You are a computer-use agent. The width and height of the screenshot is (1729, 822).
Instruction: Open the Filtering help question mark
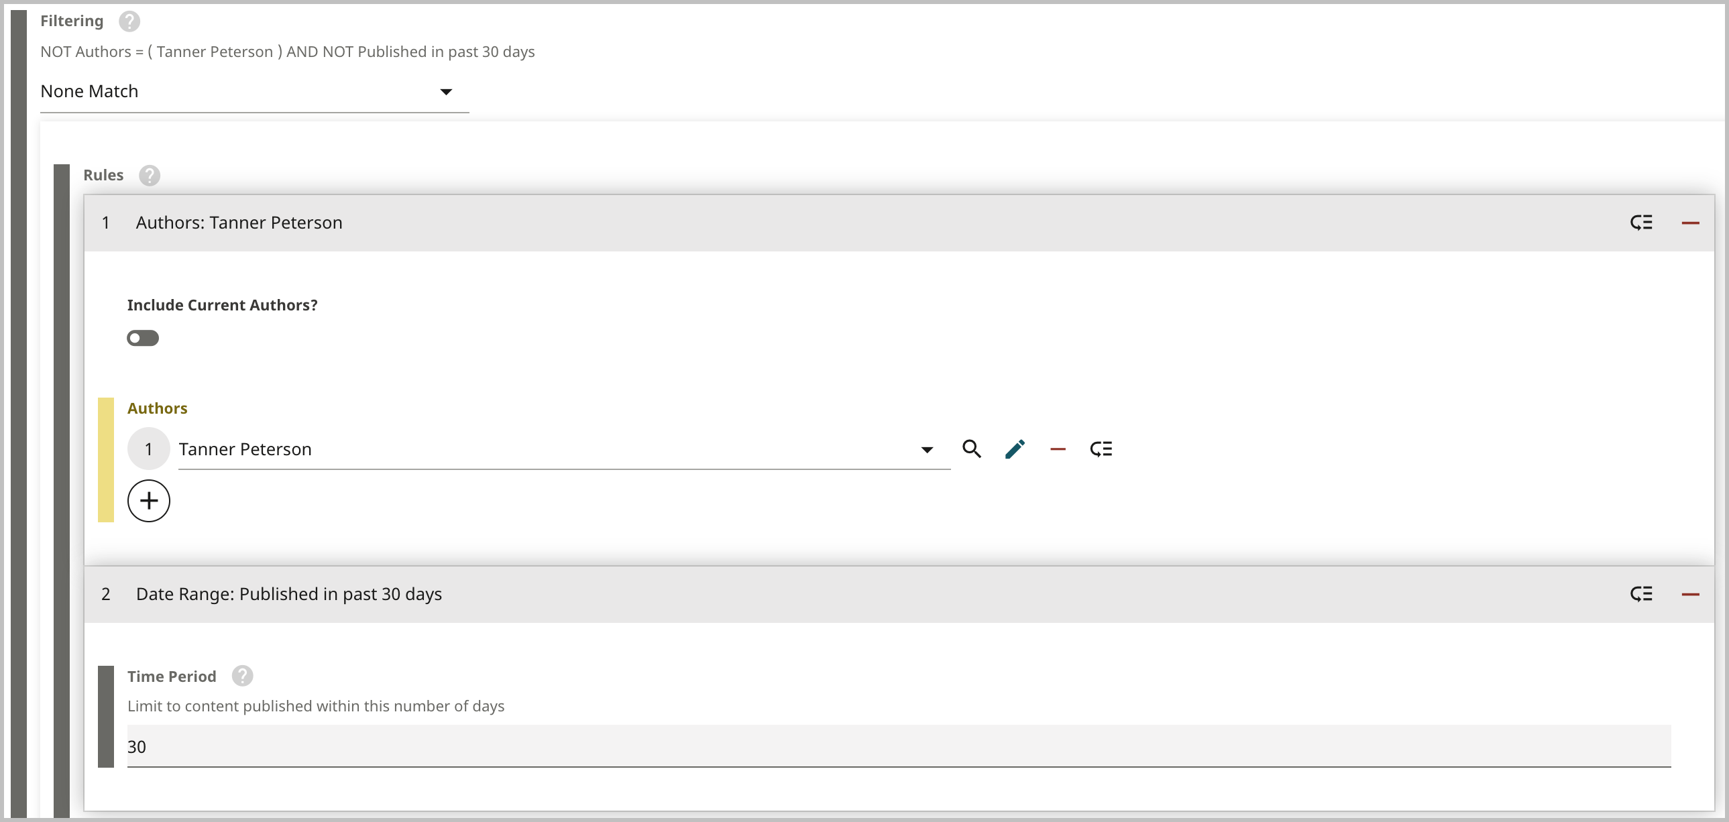tap(129, 21)
